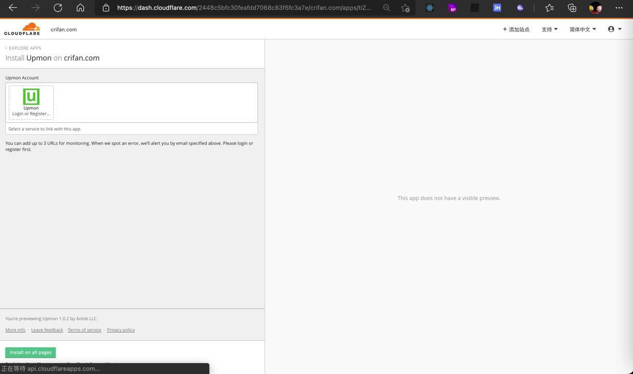Screen dimensions: 633x374
Task: Click the purple RP extension icon
Action: point(452,8)
